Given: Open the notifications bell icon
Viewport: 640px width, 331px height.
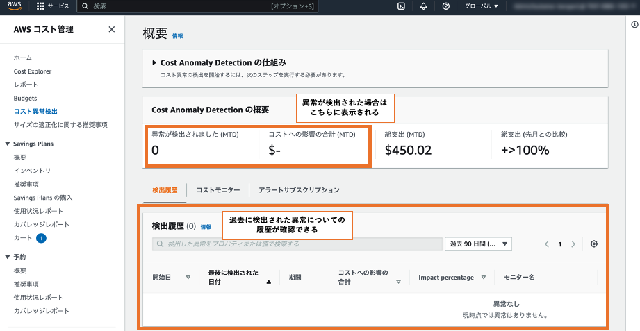Looking at the screenshot, I should tap(423, 6).
